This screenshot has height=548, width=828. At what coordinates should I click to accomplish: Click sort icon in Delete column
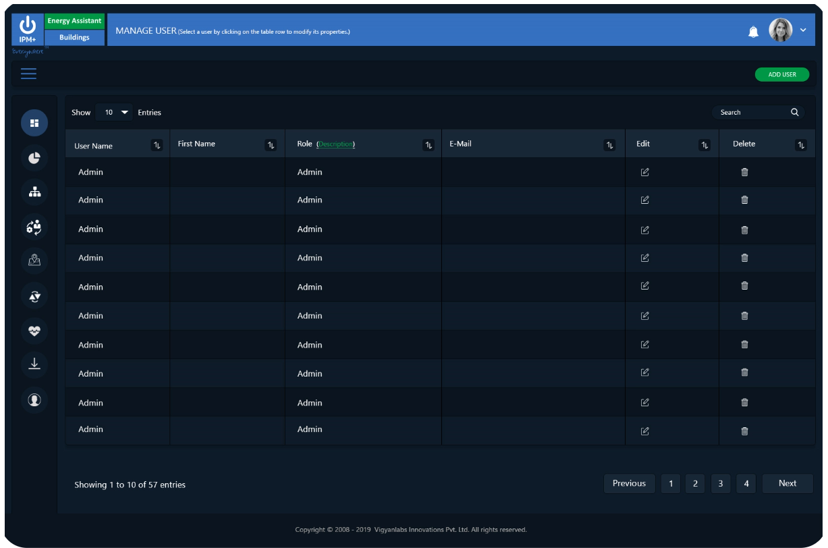coord(801,145)
